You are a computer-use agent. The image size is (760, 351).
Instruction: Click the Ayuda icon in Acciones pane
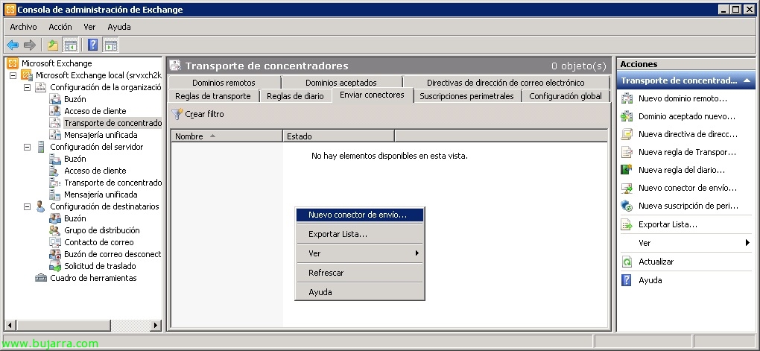point(627,280)
